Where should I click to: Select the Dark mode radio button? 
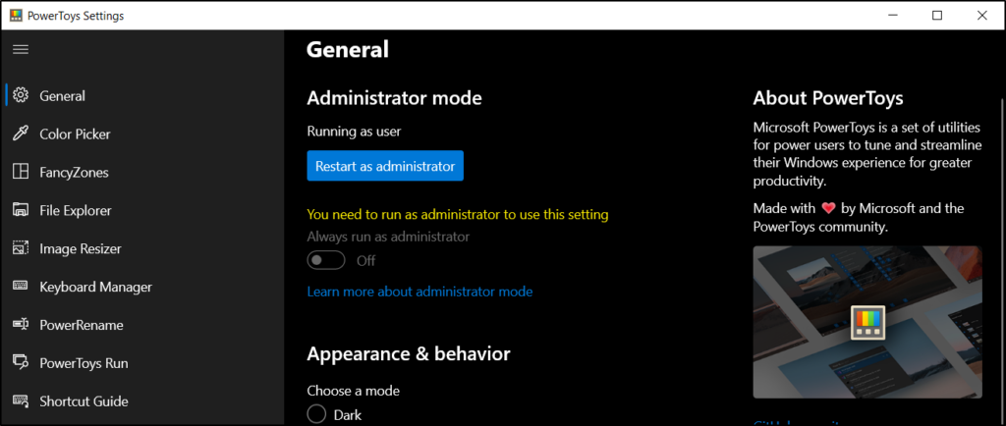tap(316, 414)
